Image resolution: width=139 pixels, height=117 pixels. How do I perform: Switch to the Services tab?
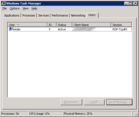pos(43,15)
